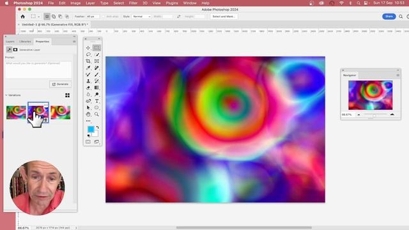Select the Rectangular Marquee tool in toolbox
Image resolution: width=409 pixels, height=230 pixels.
point(96,48)
